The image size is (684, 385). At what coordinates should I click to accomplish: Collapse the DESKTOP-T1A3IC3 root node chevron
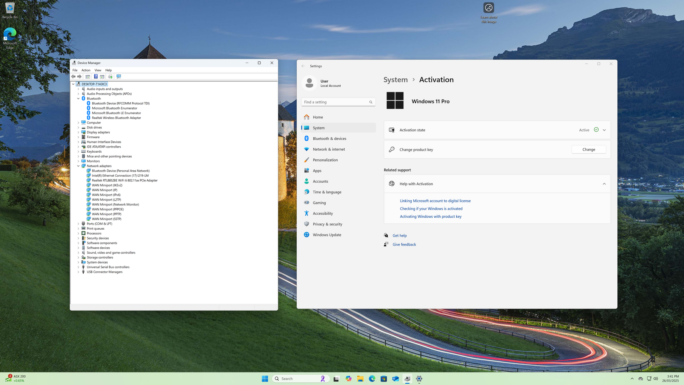(x=73, y=84)
